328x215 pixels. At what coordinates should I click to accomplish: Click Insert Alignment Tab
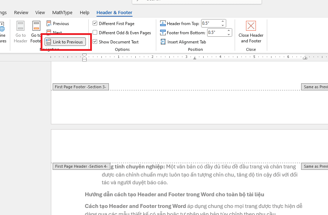click(x=183, y=42)
